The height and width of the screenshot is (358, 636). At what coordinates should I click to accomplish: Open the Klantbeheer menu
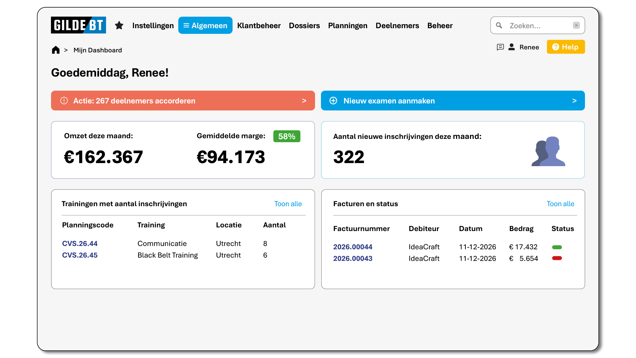(259, 26)
